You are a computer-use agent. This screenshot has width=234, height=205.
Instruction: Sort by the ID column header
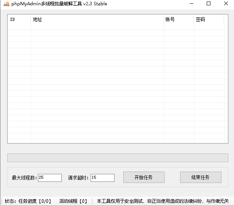click(19, 19)
